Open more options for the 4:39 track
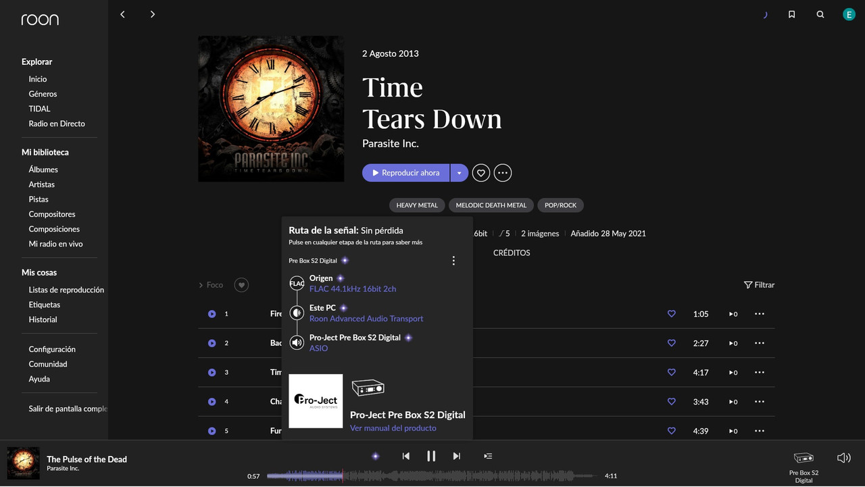Screen dimensions: 865x487 [760, 431]
